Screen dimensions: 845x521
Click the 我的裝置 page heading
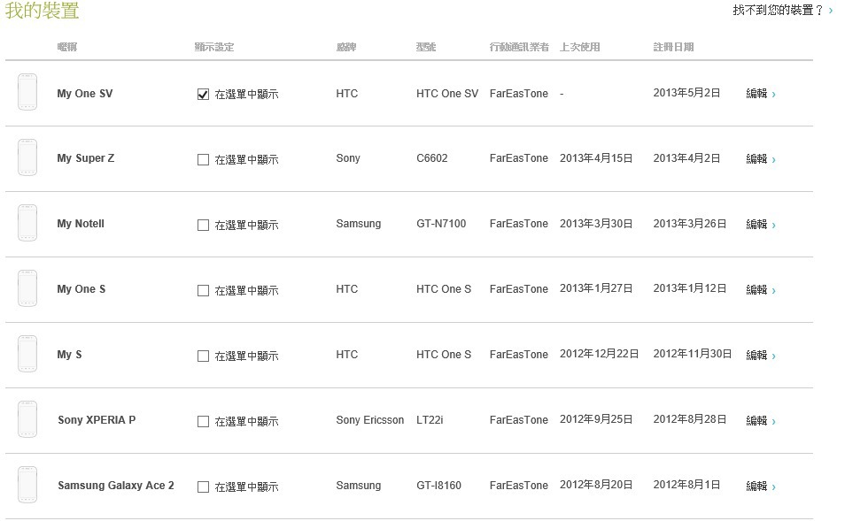coord(42,11)
